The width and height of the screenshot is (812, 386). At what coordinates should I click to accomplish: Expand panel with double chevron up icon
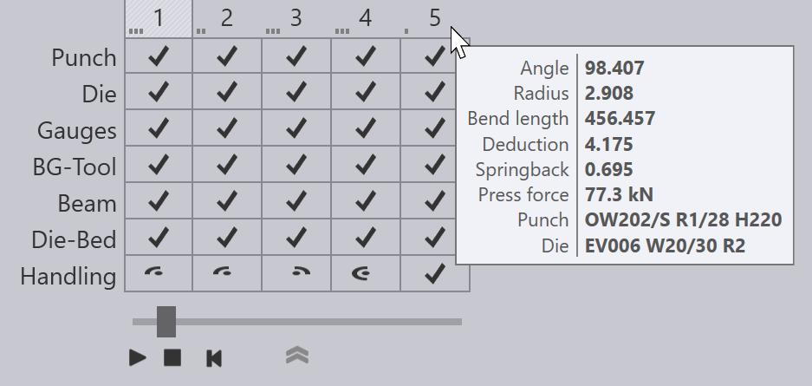tap(297, 356)
